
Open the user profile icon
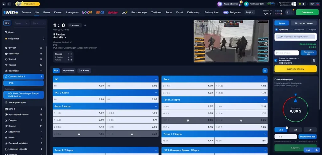point(288,12)
